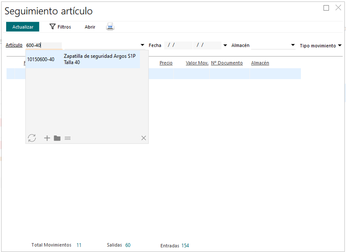Open the Fecha date range dropdown

(225, 45)
